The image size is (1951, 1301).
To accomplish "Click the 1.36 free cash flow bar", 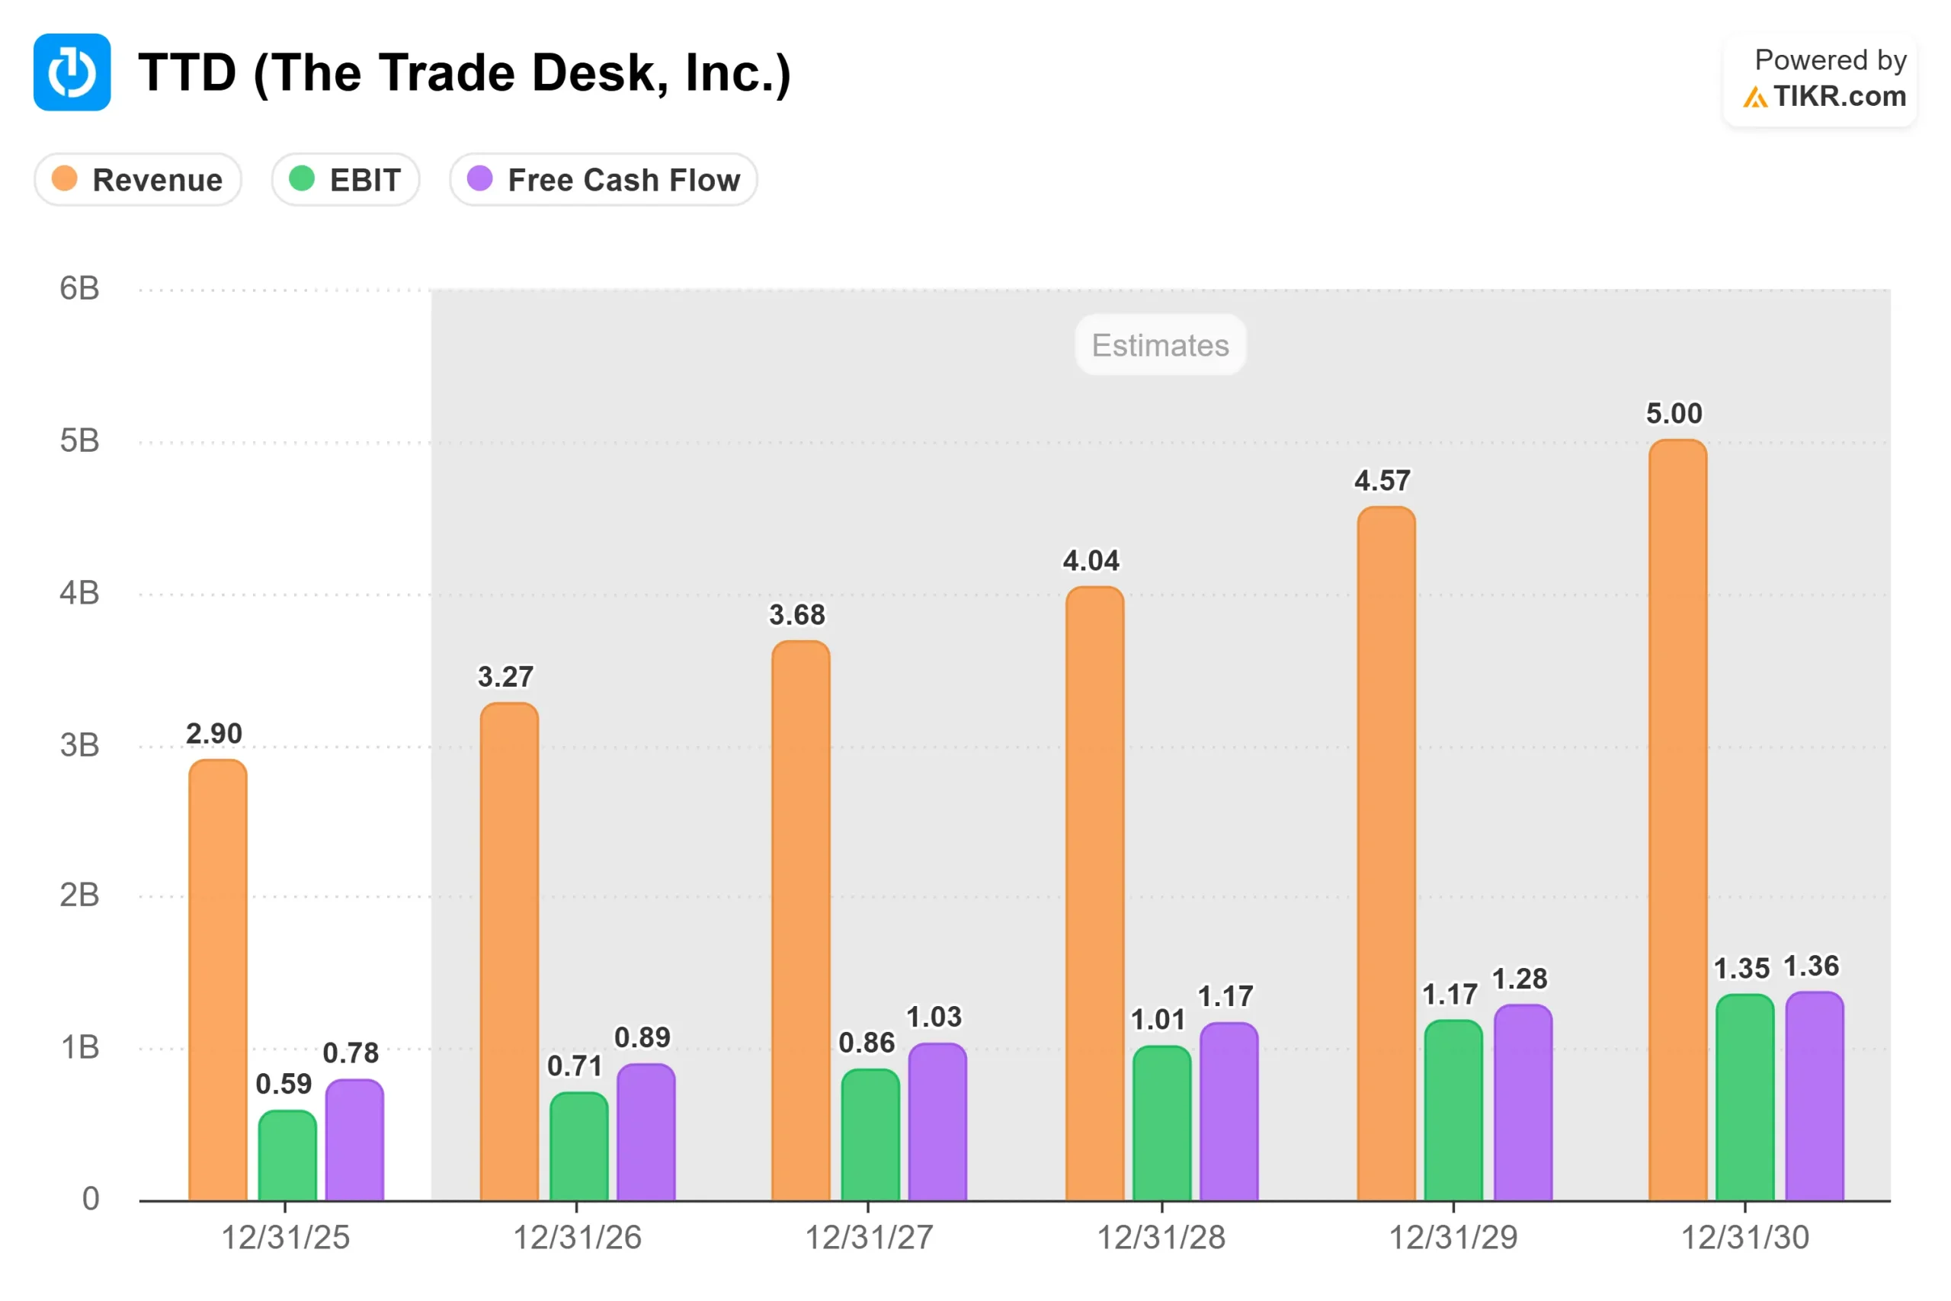I will tap(1815, 1096).
